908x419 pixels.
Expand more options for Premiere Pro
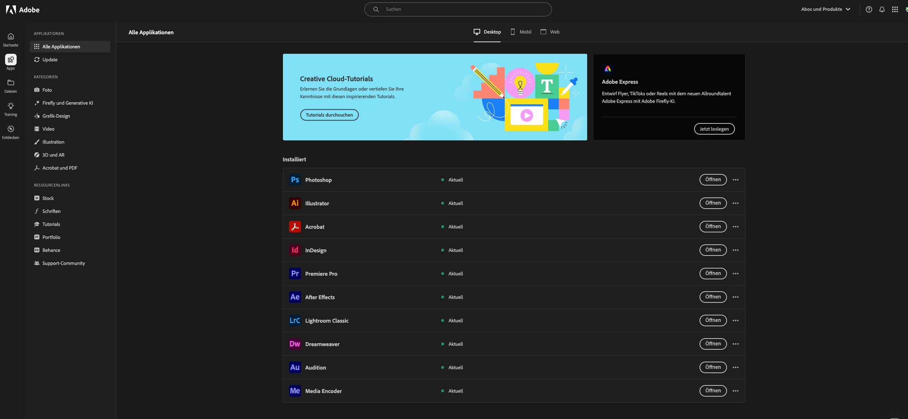click(736, 274)
